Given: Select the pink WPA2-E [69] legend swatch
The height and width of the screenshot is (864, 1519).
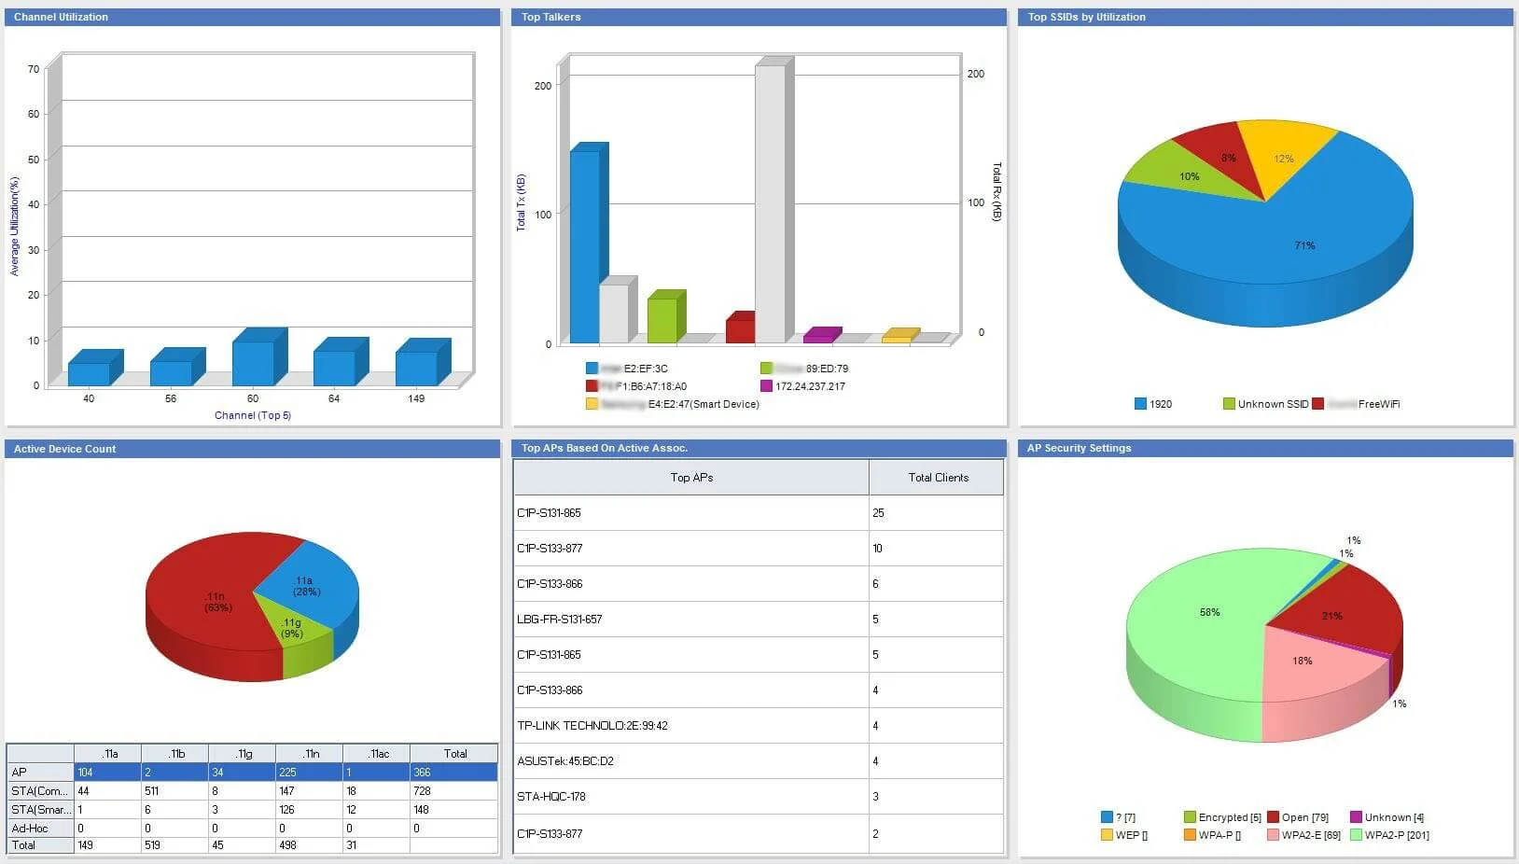Looking at the screenshot, I should click(1273, 835).
